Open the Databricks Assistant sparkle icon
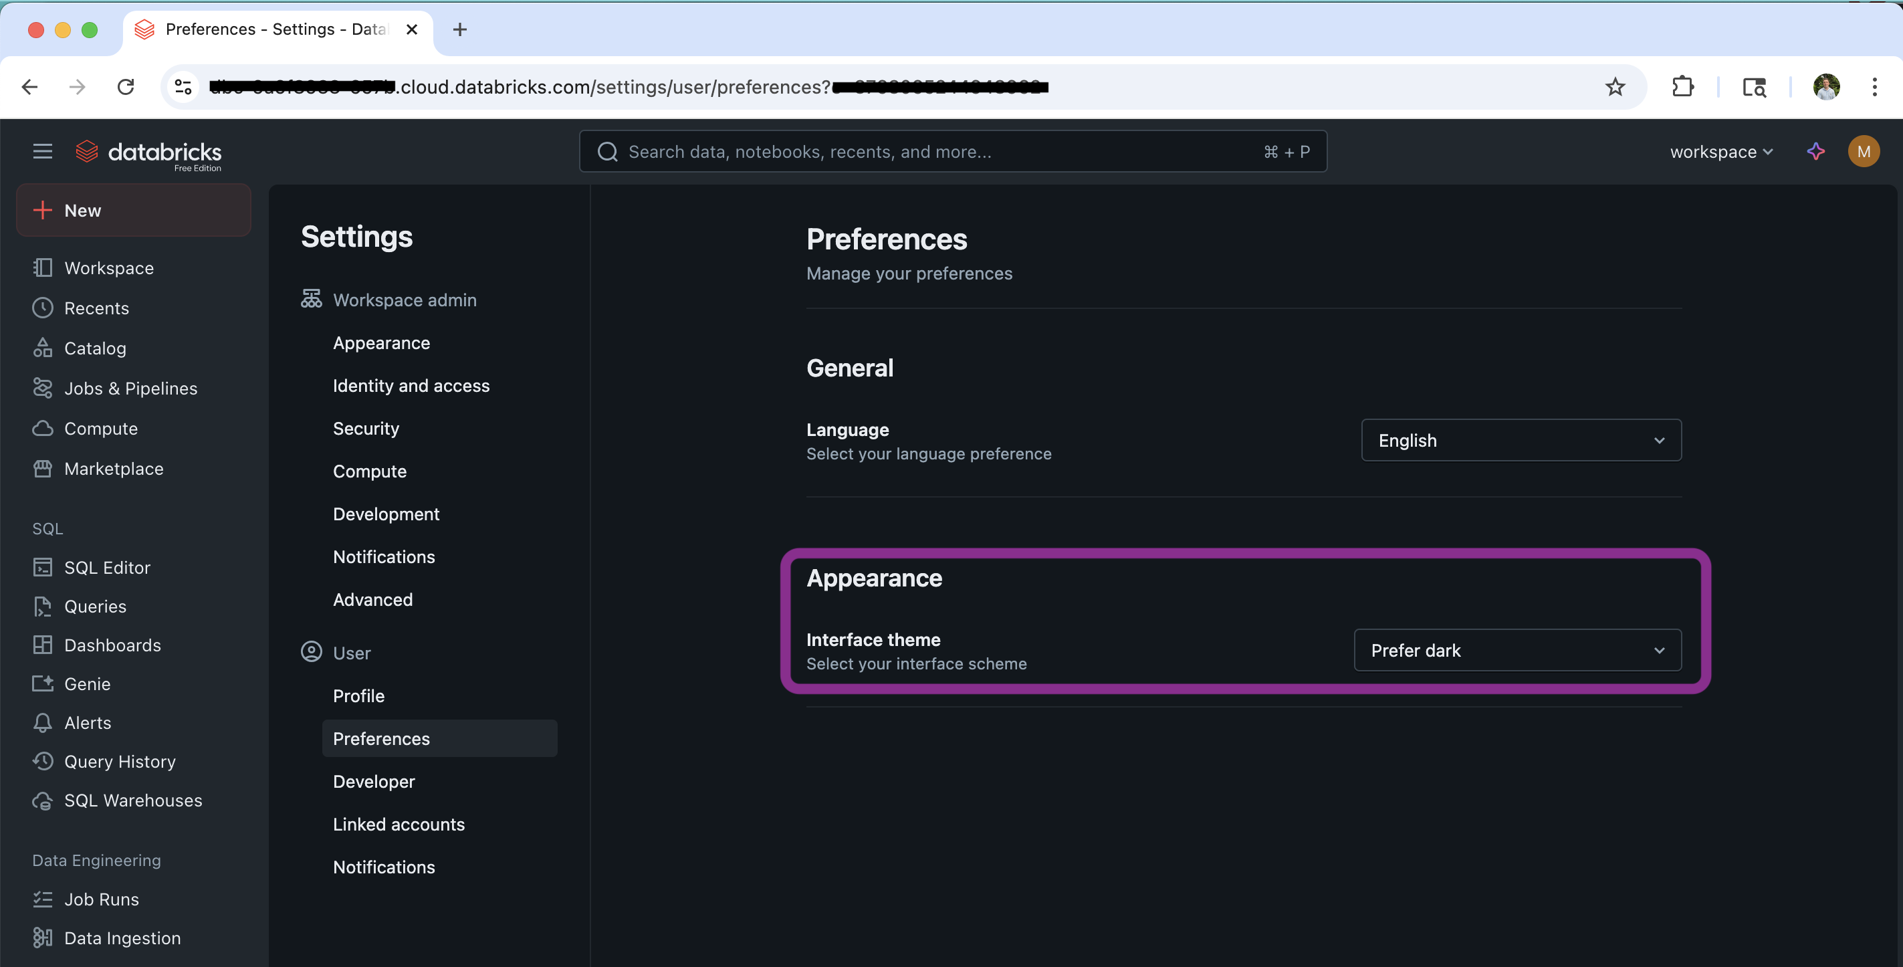This screenshot has height=967, width=1903. click(1816, 151)
